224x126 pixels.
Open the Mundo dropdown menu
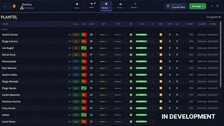(x=135, y=6)
